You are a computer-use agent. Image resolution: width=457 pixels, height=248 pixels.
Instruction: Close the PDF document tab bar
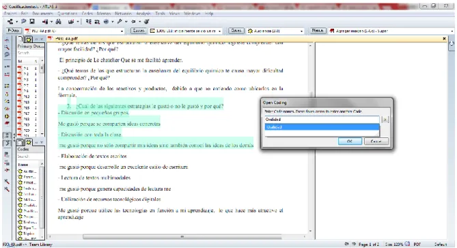point(444,38)
